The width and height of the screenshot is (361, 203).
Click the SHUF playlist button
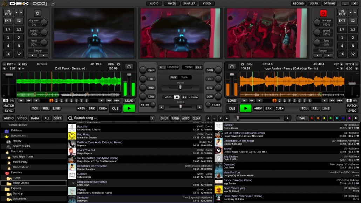click(164, 118)
